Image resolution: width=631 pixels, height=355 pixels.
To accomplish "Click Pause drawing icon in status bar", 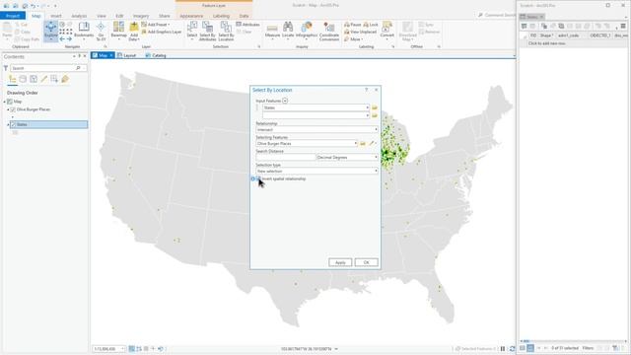I will pyautogui.click(x=503, y=348).
